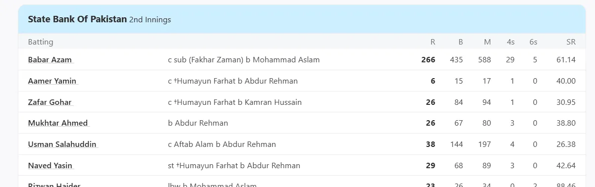Open Mukhtar Ahmed player page
The height and width of the screenshot is (187, 595).
58,123
